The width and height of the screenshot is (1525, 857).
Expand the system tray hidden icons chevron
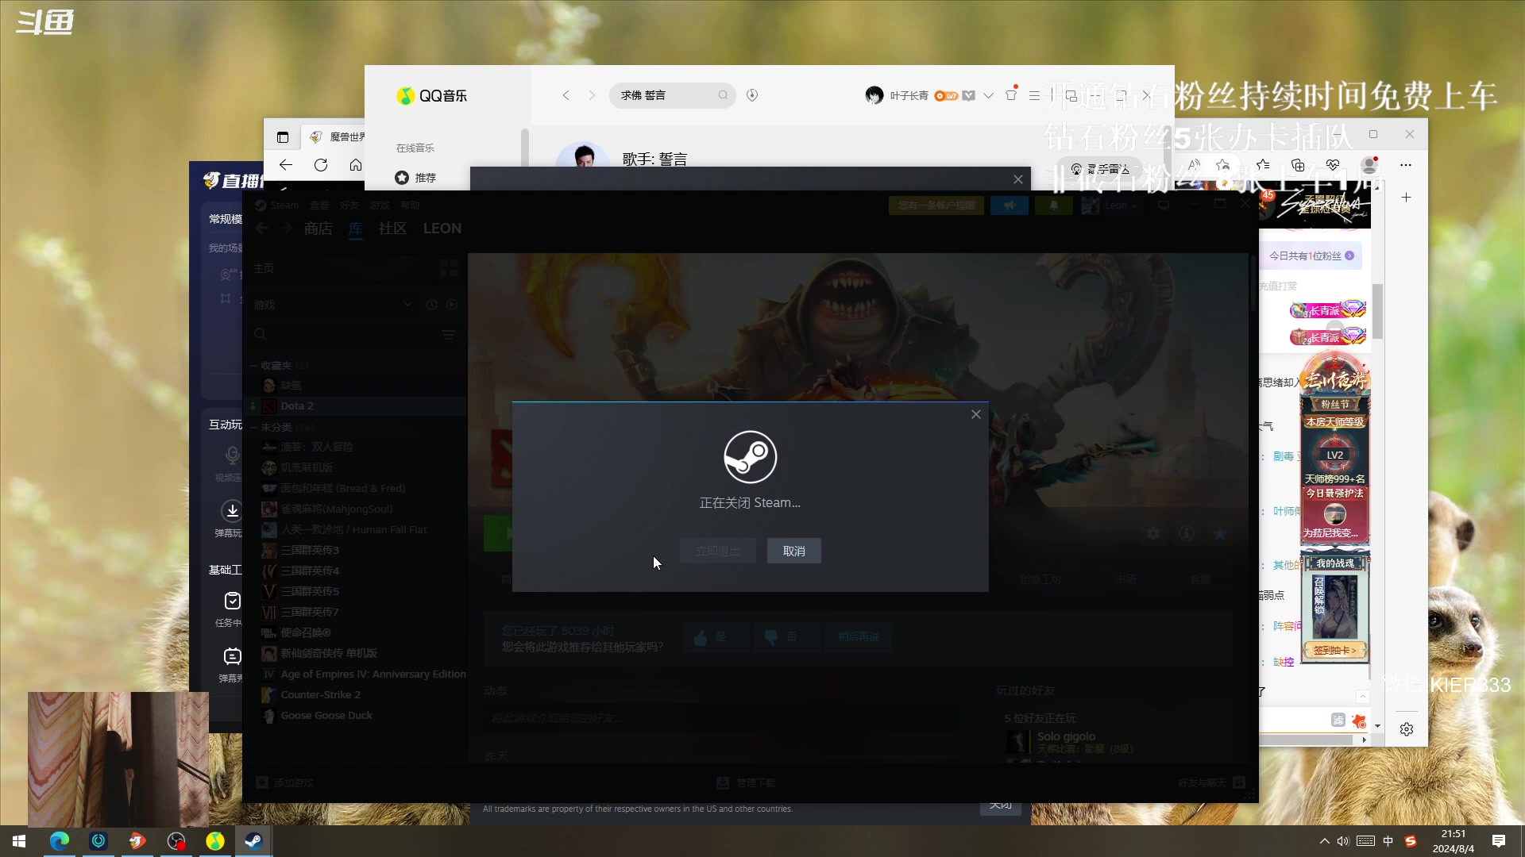click(1324, 841)
